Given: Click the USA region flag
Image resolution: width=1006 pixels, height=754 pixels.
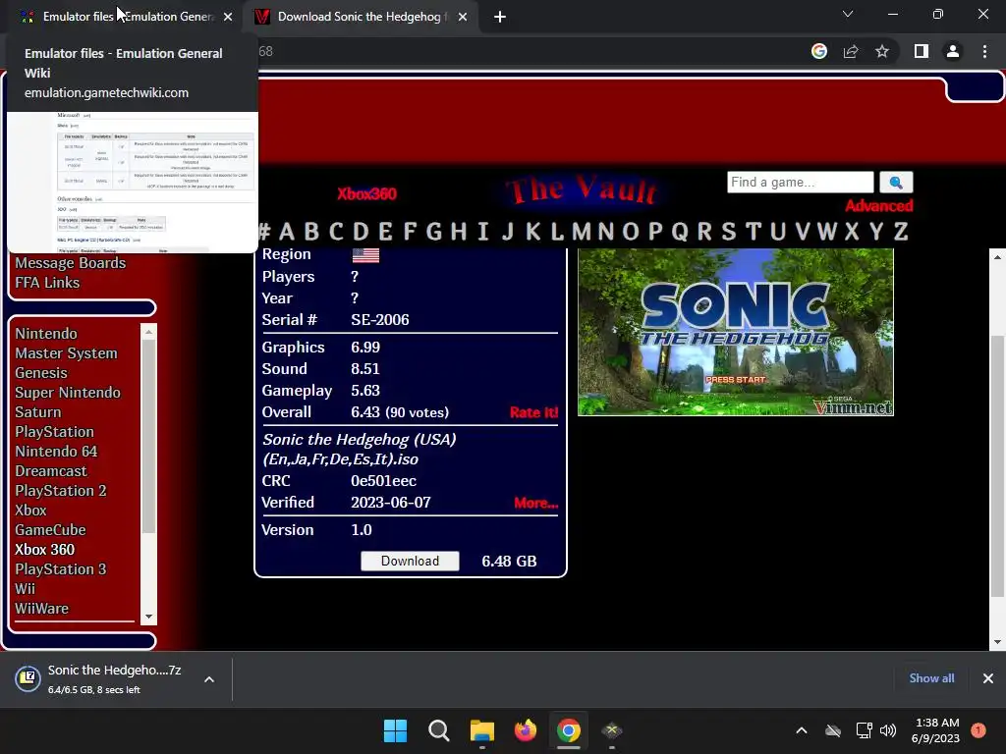Looking at the screenshot, I should click(x=365, y=255).
